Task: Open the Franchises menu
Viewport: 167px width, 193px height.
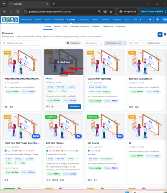Action: click(59, 20)
